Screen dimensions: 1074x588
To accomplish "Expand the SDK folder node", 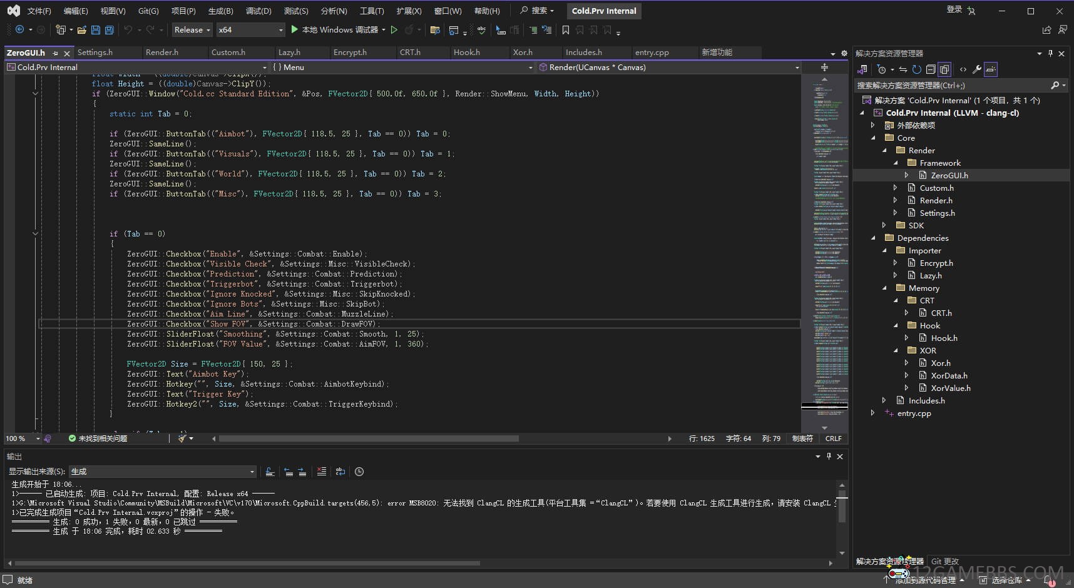I will click(x=884, y=225).
